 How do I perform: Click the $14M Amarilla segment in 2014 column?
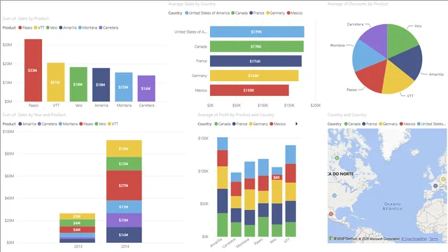124,235
